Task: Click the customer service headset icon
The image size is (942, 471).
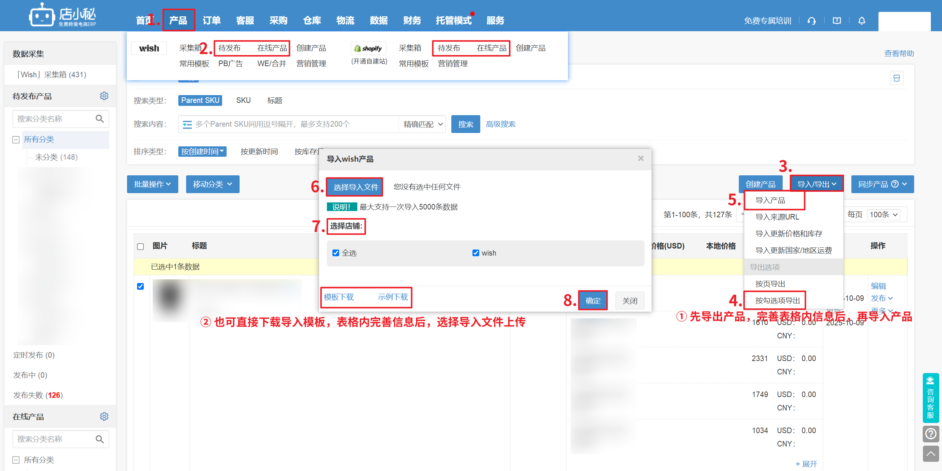Action: pos(812,21)
